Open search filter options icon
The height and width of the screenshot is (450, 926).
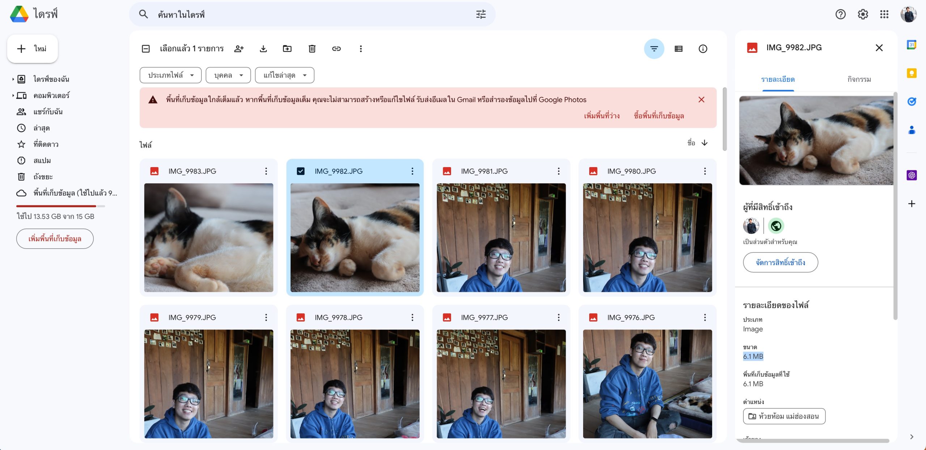click(x=481, y=14)
